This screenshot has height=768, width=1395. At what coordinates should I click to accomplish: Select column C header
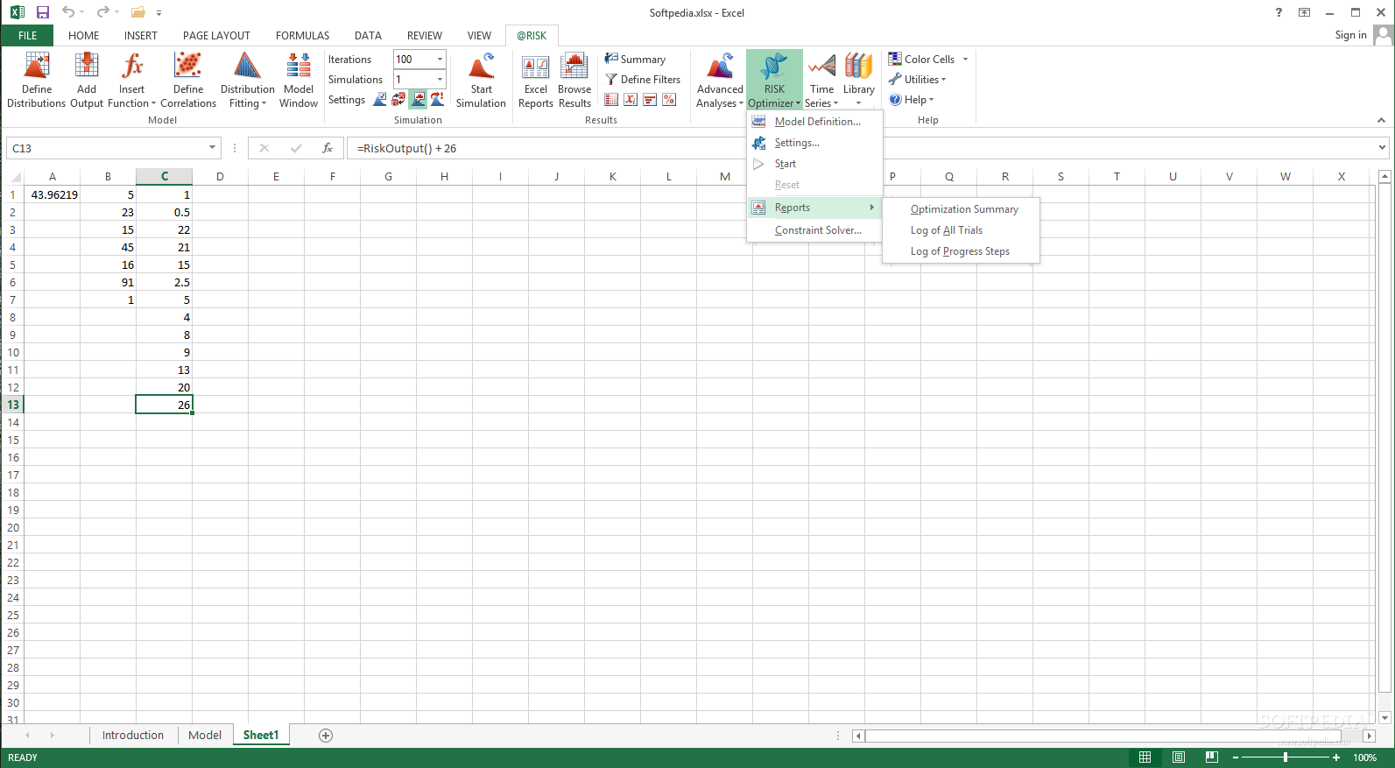click(x=164, y=176)
